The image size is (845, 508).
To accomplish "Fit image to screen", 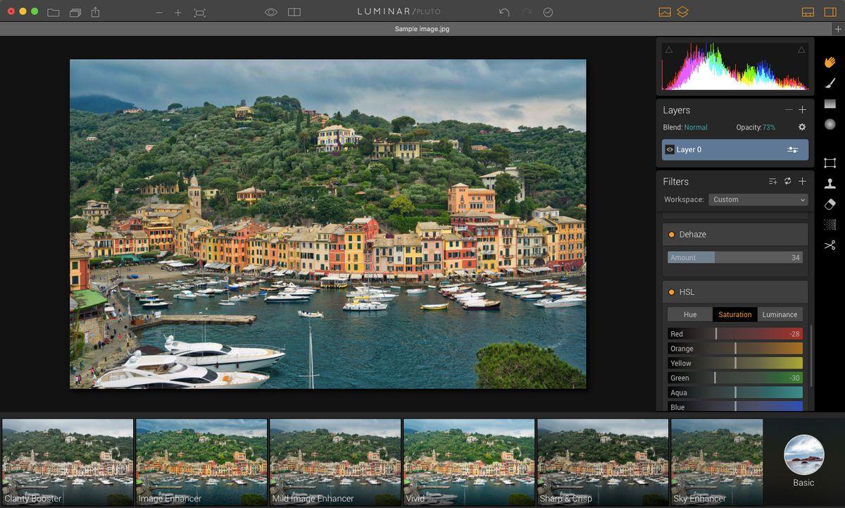I will [x=200, y=13].
